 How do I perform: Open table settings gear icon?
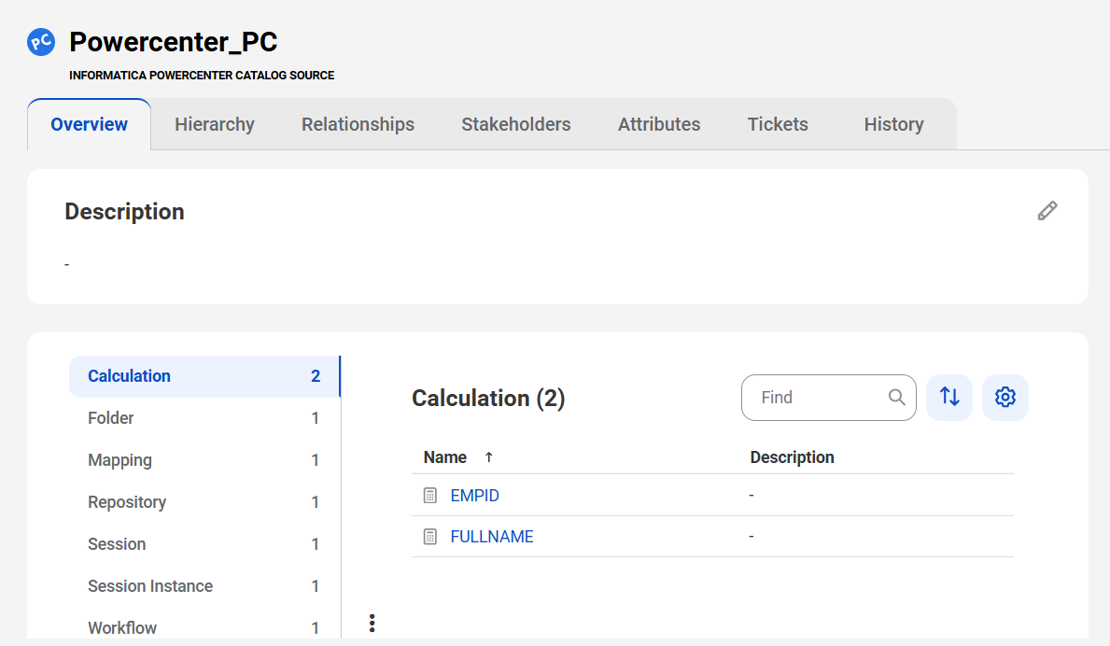click(1005, 397)
